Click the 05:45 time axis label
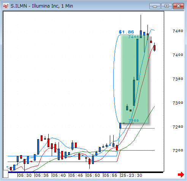Image resolution: width=187 pixels, height=181 pixels. click(76, 175)
